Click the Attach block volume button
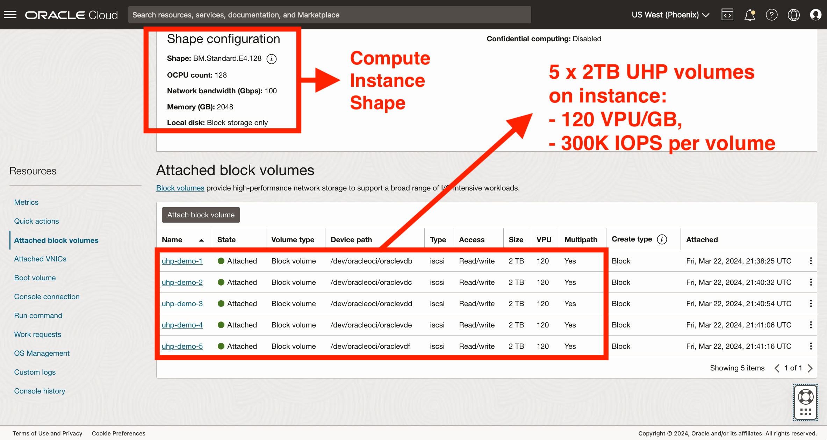This screenshot has height=440, width=827. [200, 215]
